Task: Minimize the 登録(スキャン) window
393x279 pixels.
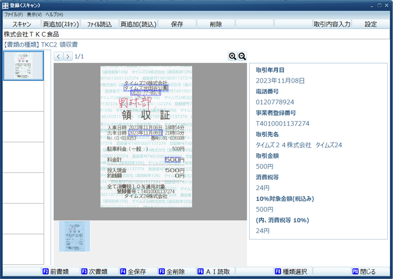Action: tap(372, 6)
